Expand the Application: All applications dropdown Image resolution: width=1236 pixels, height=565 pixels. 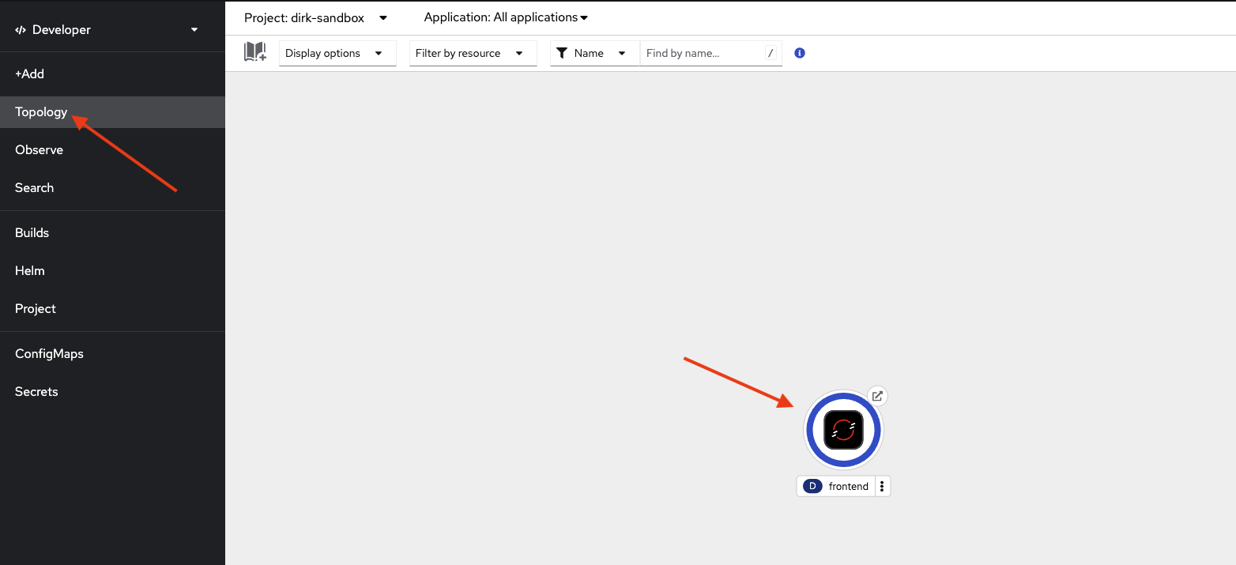tap(506, 17)
